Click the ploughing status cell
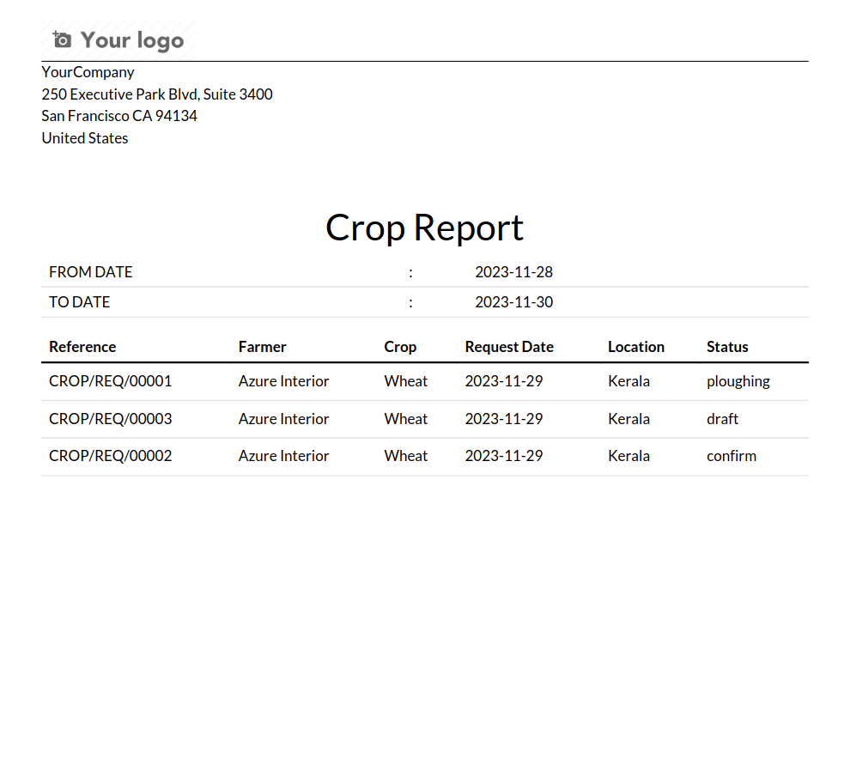Screen dimensions: 844x765 coord(738,381)
